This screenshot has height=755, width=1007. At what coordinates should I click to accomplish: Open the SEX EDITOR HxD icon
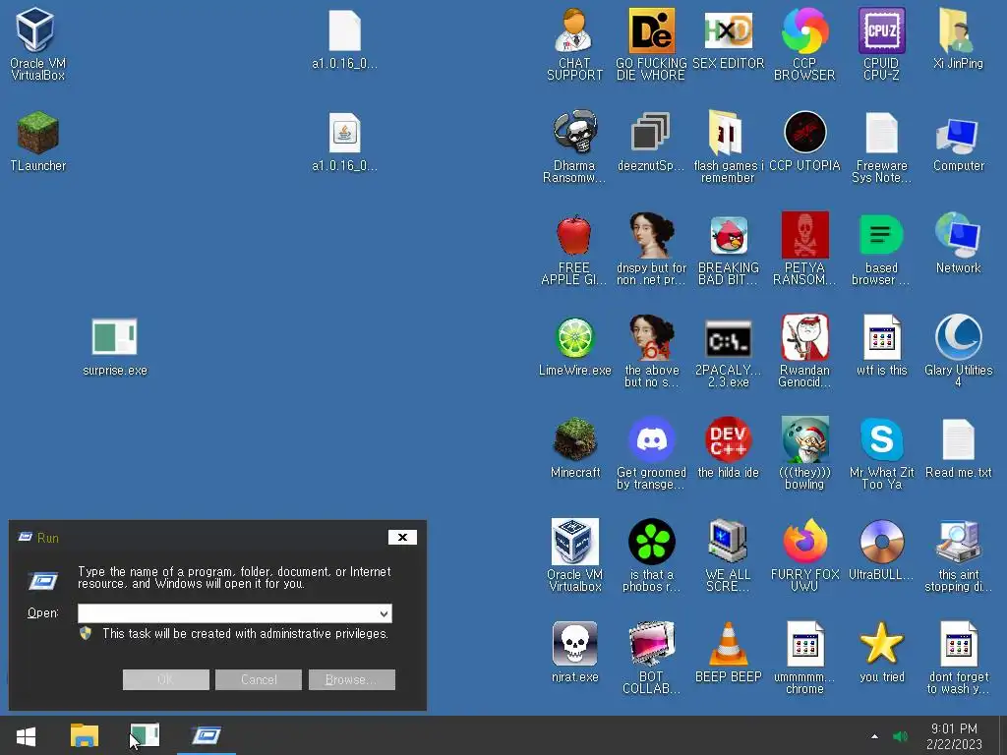729,30
